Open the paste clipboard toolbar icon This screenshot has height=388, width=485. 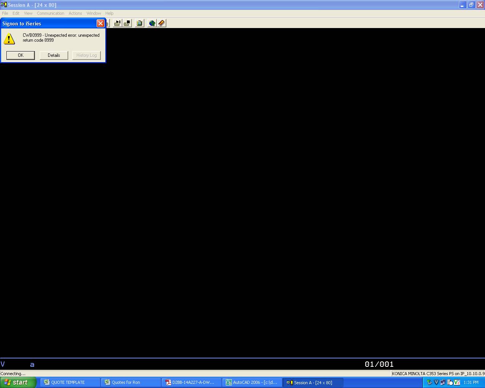pos(139,23)
